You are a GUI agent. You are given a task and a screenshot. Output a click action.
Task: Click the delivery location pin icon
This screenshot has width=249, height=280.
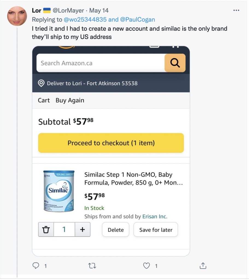(41, 83)
